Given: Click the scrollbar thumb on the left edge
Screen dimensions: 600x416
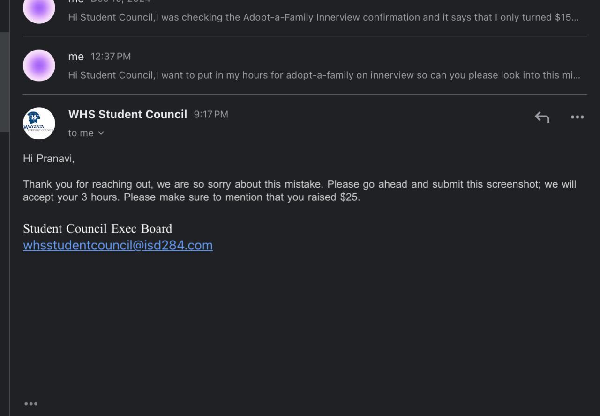Looking at the screenshot, I should pos(4,82).
